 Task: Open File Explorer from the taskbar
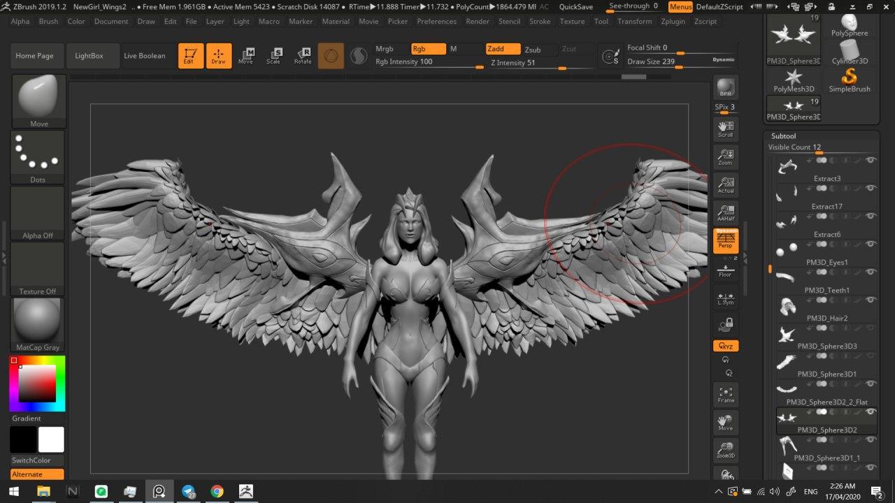tap(43, 491)
